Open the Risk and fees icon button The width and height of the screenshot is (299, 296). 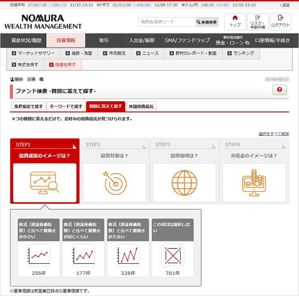258,21
